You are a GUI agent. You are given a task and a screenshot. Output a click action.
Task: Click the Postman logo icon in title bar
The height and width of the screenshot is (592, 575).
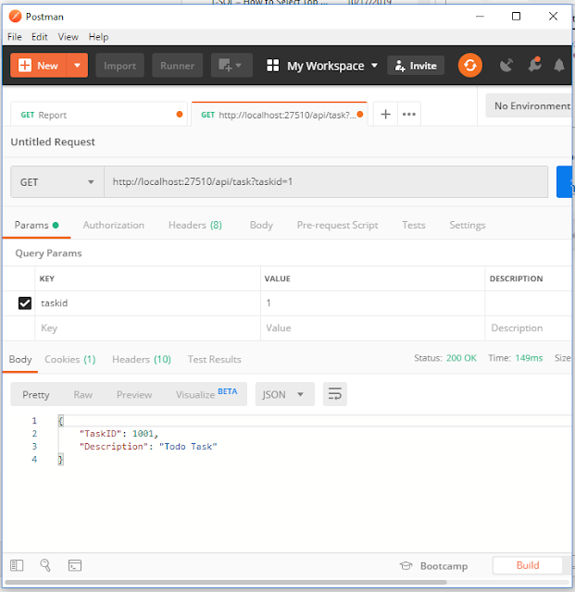point(15,17)
